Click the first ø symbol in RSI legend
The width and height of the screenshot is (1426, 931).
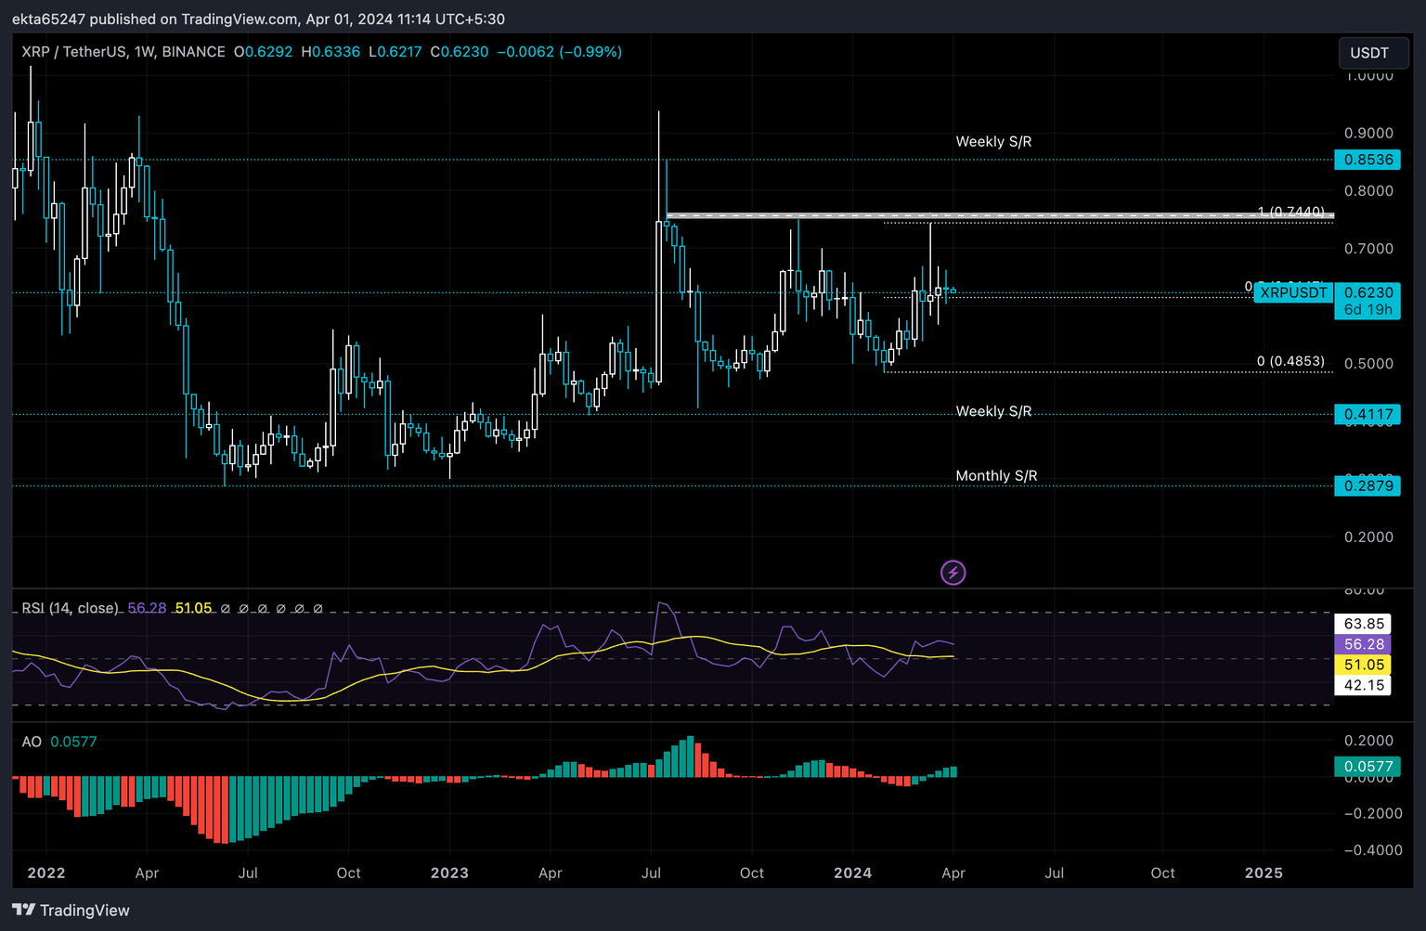tap(225, 608)
